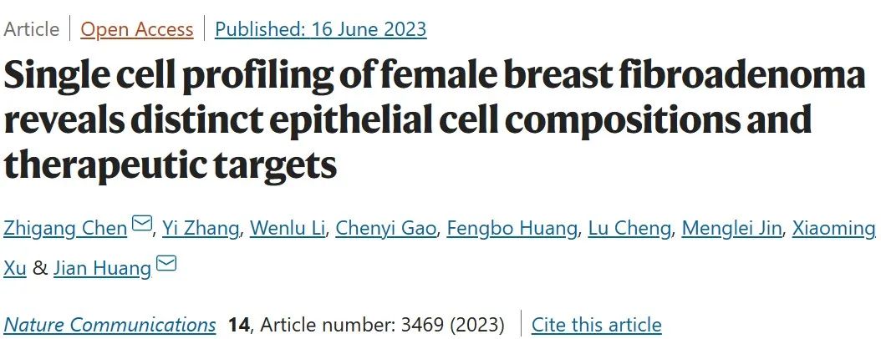
Task: Click the Published: 16 June 2023 link
Action: (321, 29)
